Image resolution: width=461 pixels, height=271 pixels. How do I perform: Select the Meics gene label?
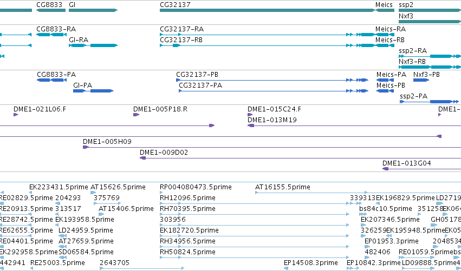pyautogui.click(x=384, y=5)
